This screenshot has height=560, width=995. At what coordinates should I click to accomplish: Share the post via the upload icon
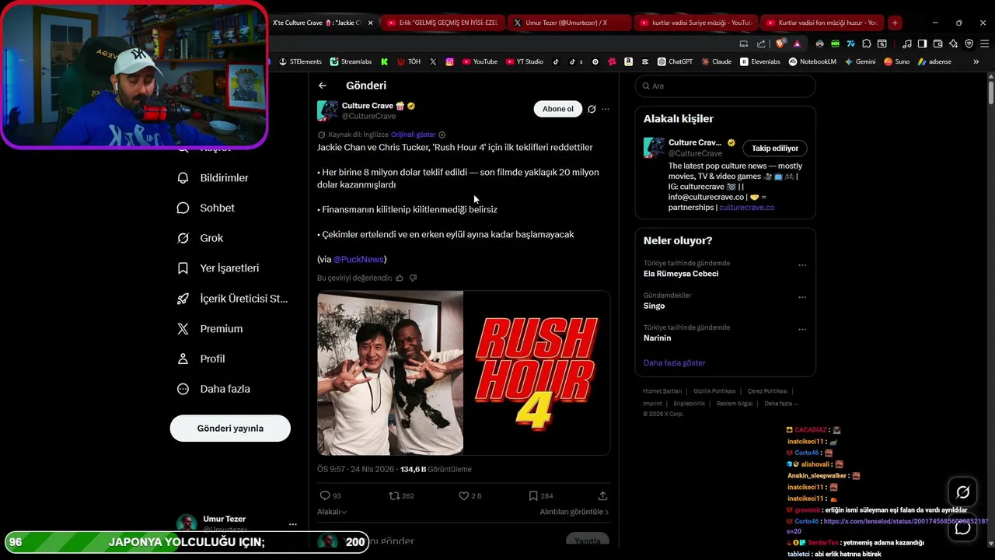(602, 495)
